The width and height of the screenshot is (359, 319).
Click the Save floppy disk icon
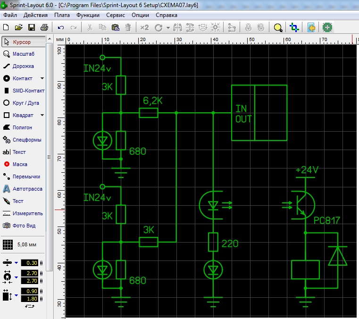[32, 27]
